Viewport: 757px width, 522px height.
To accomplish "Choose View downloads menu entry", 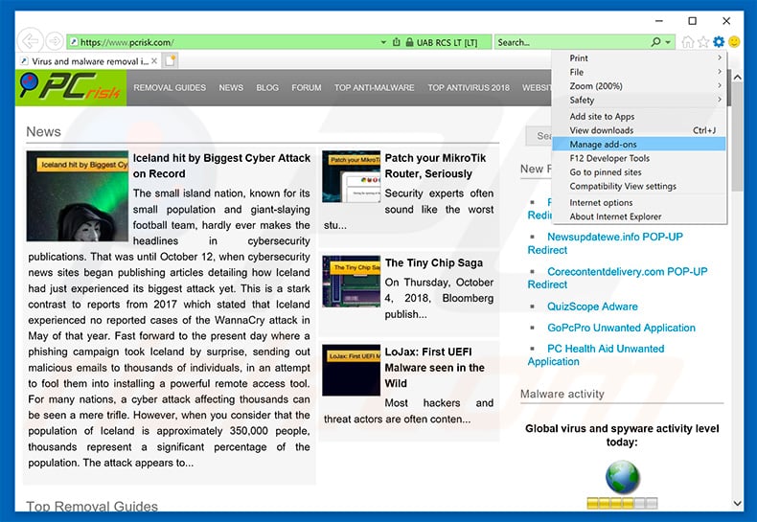I will 640,130.
